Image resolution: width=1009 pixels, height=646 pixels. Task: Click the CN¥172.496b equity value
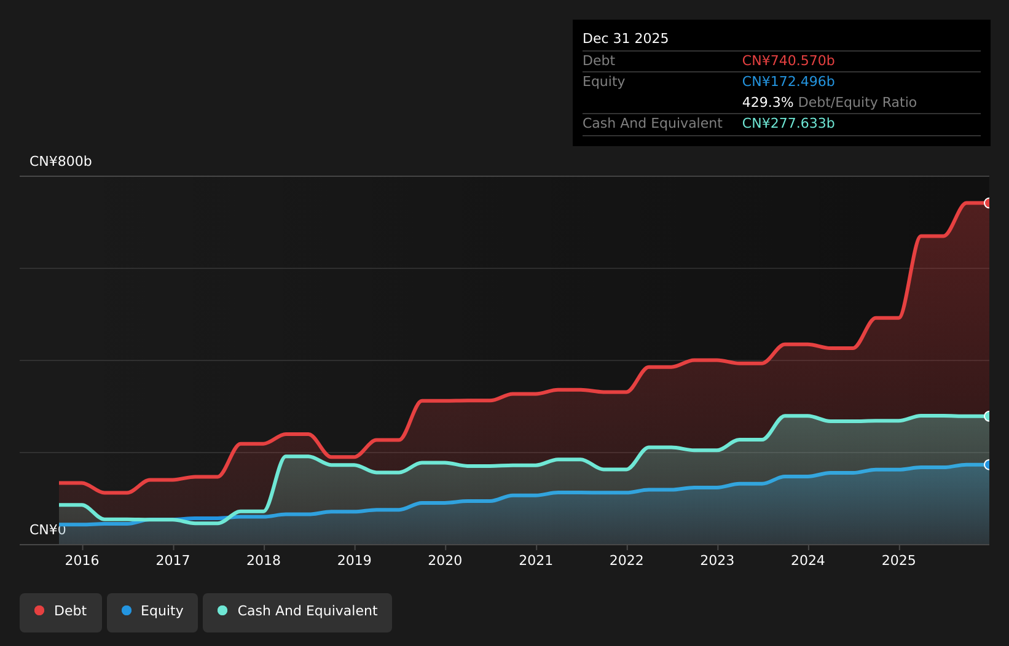pyautogui.click(x=788, y=82)
